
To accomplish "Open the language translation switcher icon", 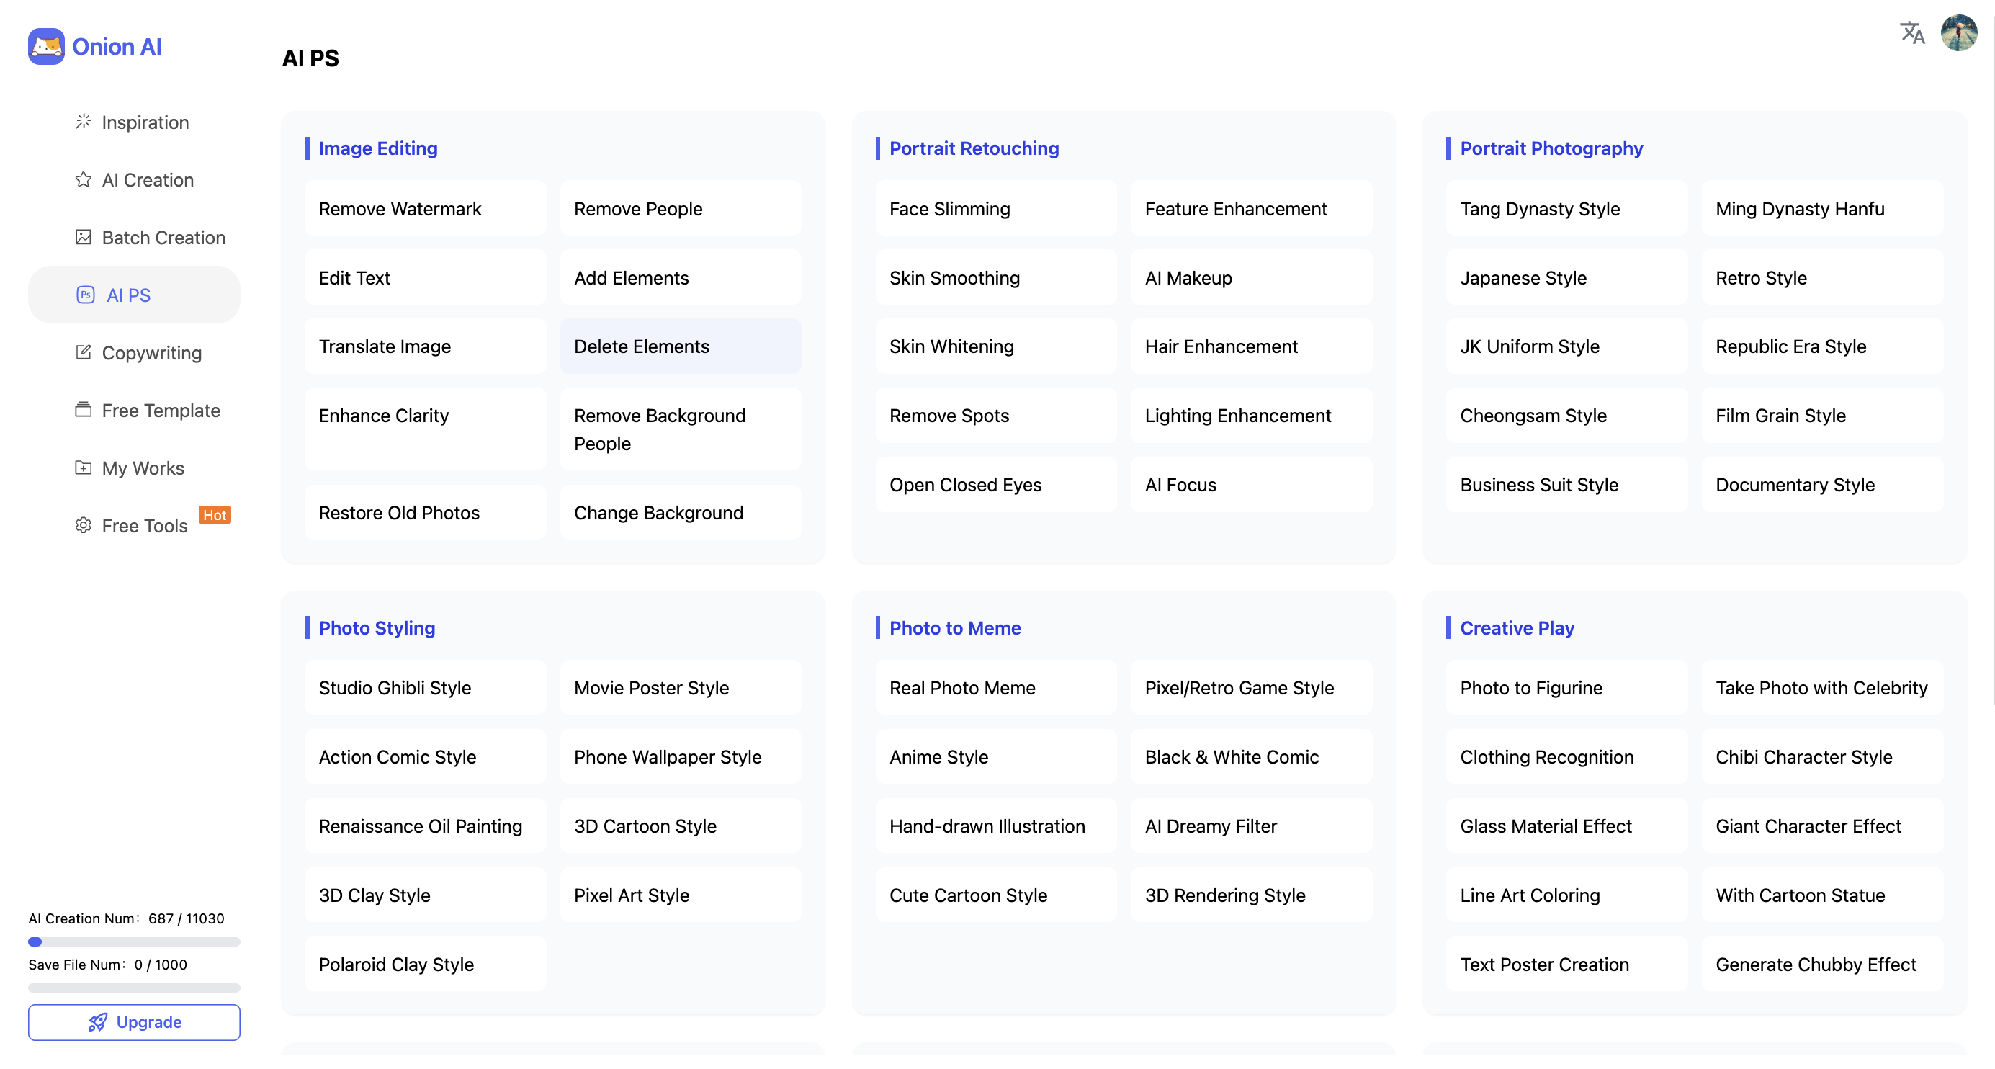I will [1912, 33].
